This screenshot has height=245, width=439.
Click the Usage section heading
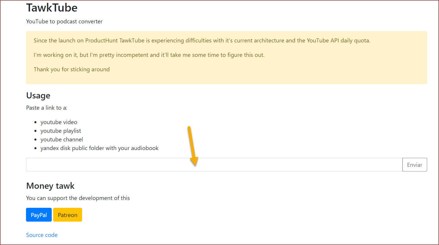38,96
